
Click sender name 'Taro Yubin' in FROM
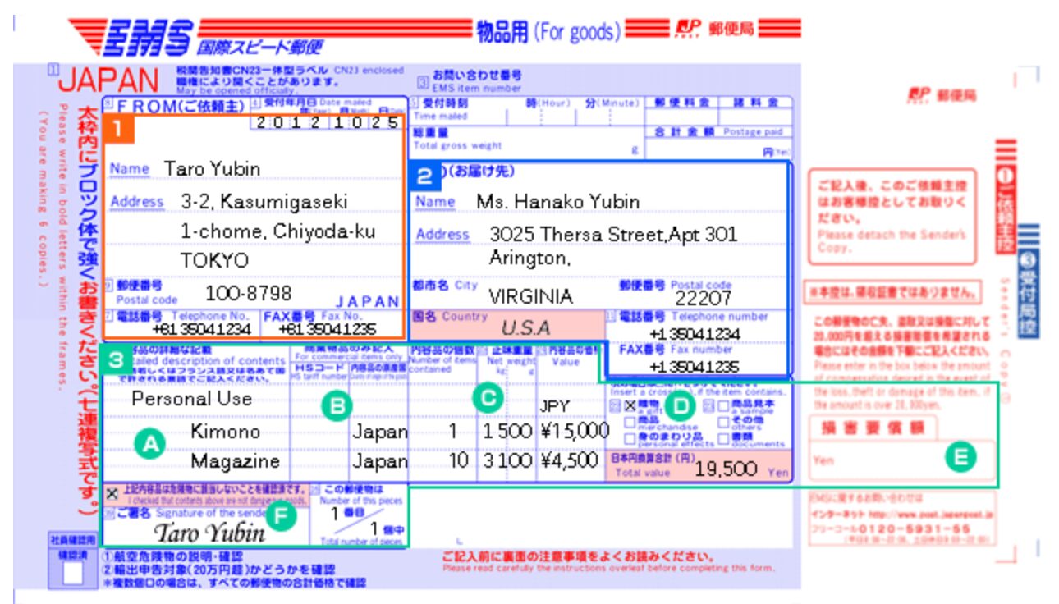click(213, 169)
